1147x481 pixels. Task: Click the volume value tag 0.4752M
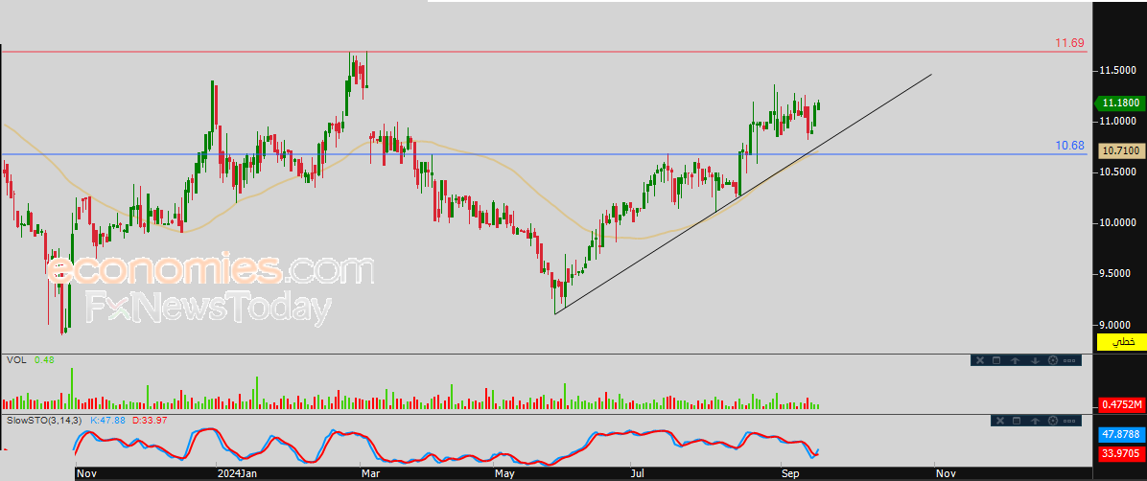[x=1120, y=405]
